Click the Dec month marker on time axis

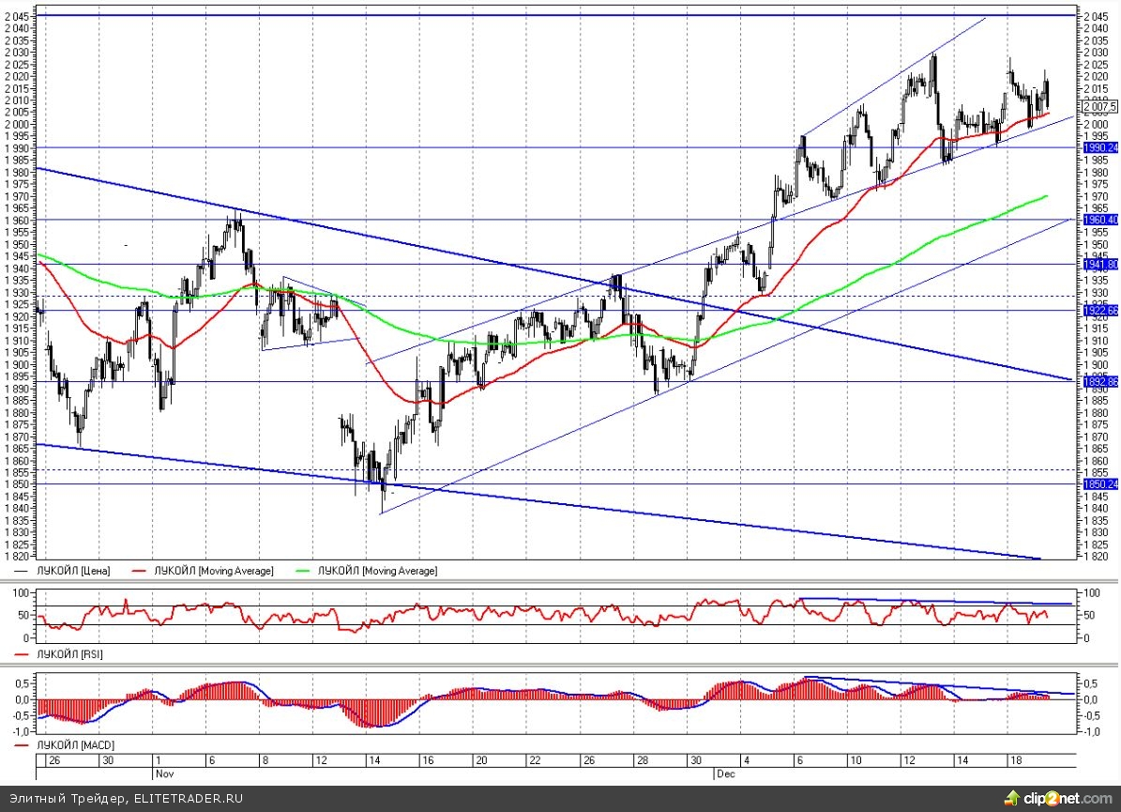click(x=724, y=774)
